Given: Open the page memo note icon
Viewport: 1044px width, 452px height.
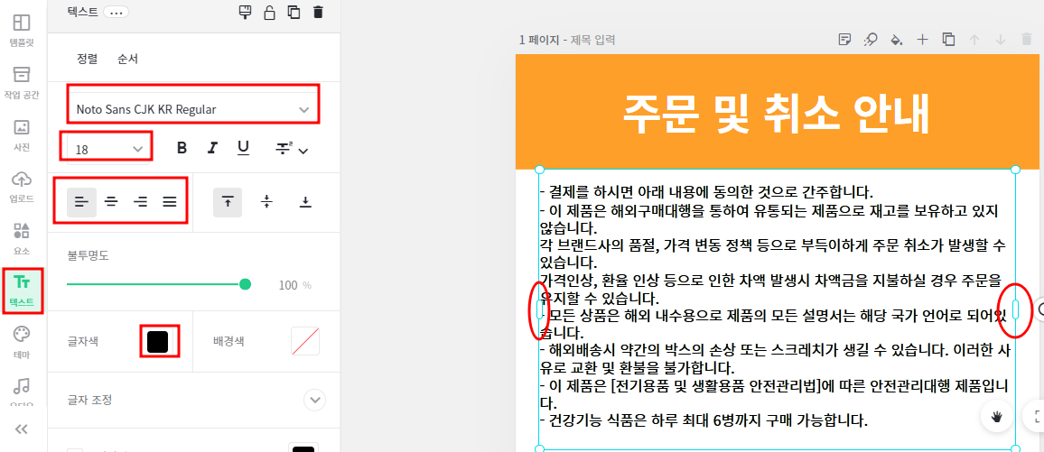Looking at the screenshot, I should click(x=845, y=40).
